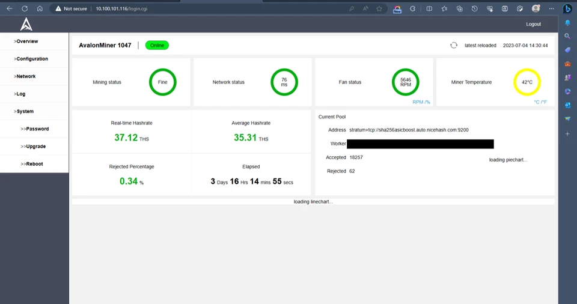
Task: Click the latest reloaded timestamp
Action: click(525, 45)
